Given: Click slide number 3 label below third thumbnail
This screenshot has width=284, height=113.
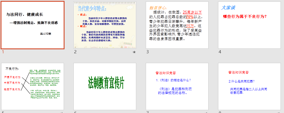Looking at the screenshot, I should 147,52.
